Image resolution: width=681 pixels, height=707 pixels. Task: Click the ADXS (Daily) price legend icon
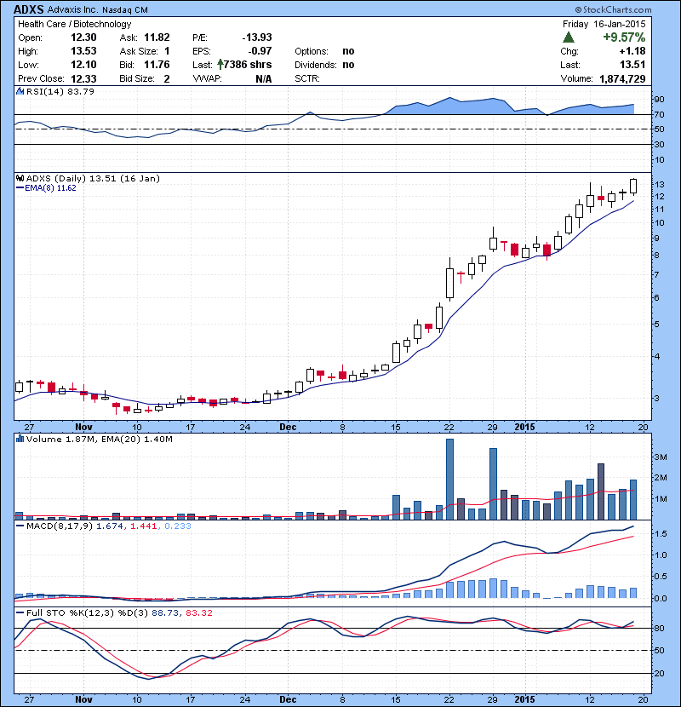[20, 178]
